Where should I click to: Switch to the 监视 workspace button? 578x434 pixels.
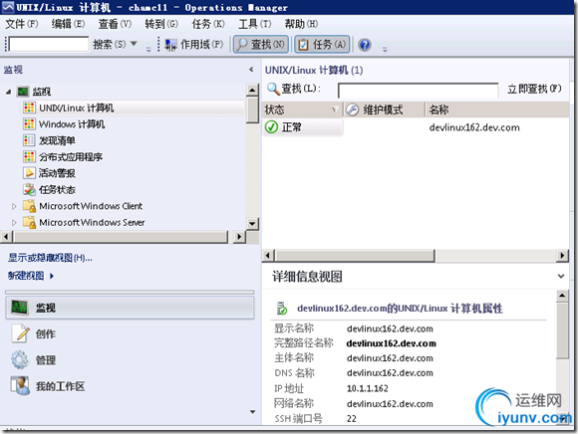tap(130, 308)
